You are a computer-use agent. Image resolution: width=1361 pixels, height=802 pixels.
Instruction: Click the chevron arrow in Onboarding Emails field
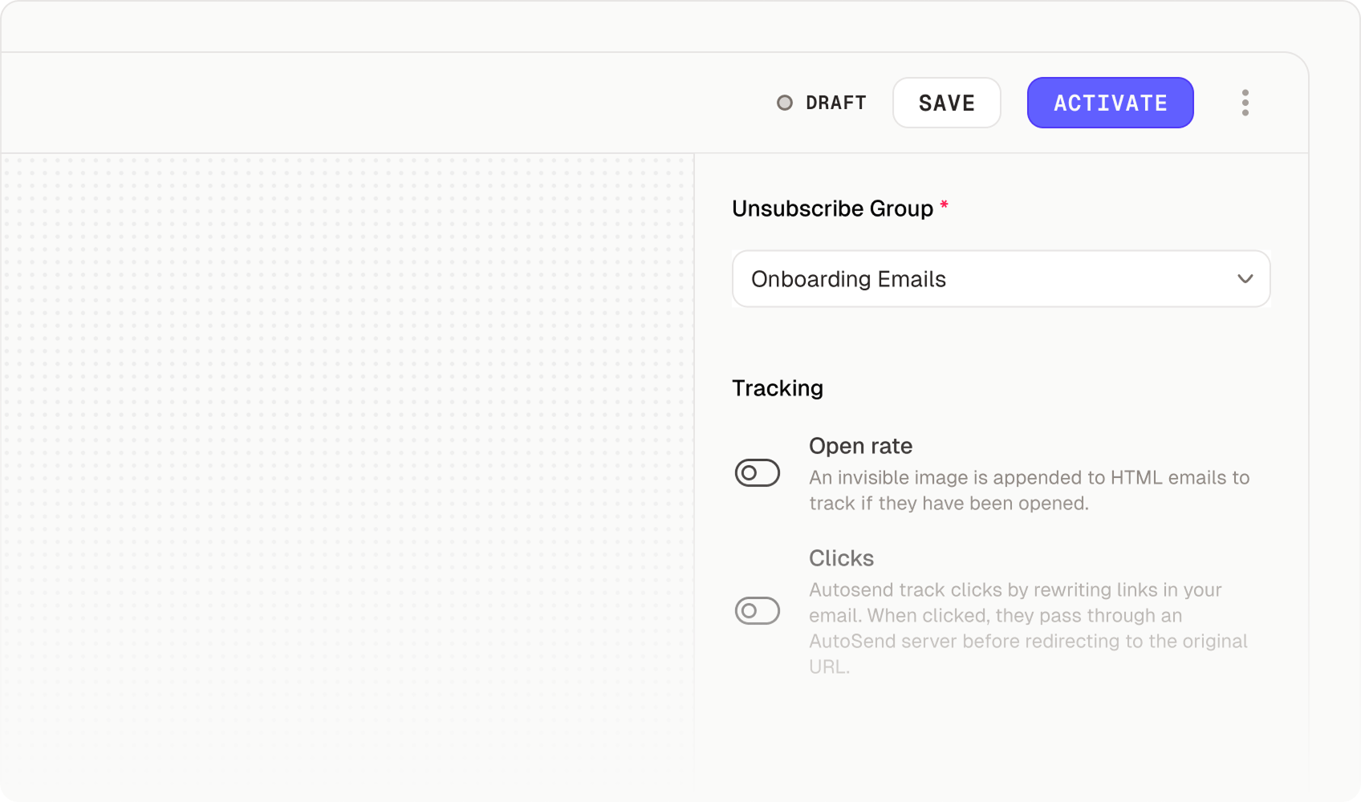(1245, 279)
